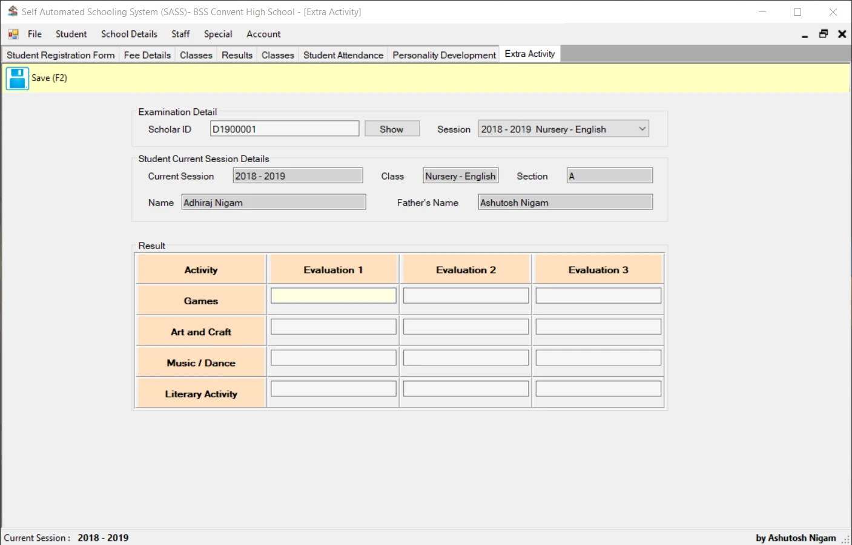Open the Special menu
852x545 pixels.
(218, 34)
